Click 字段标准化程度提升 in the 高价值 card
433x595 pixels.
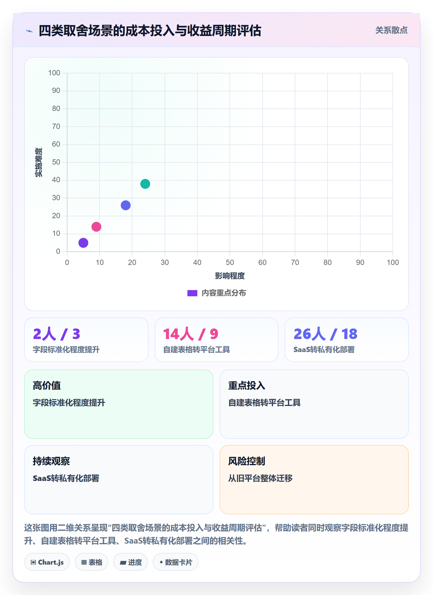[x=69, y=403]
